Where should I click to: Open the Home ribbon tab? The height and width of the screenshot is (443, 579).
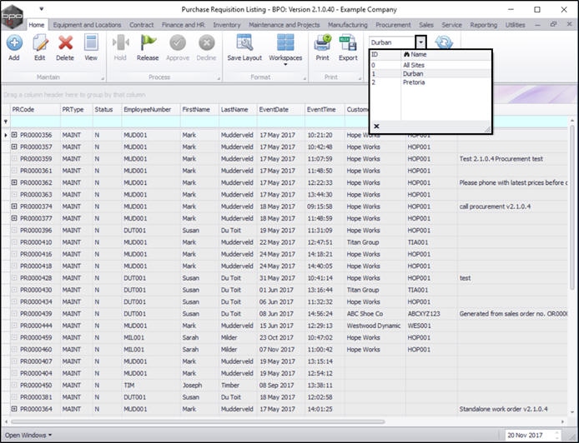[x=36, y=25]
